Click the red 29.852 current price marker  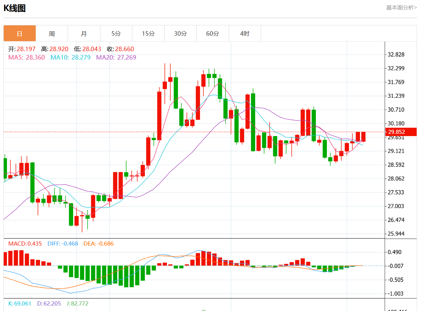click(401, 132)
